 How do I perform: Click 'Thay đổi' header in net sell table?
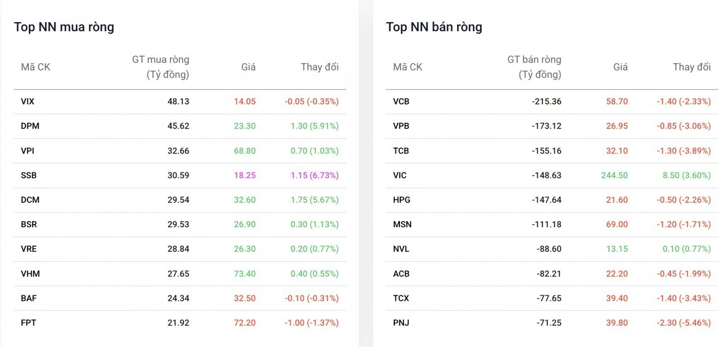pos(691,67)
